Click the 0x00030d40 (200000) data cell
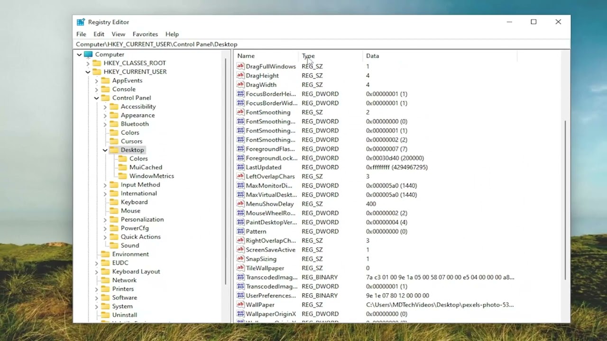The height and width of the screenshot is (341, 607). point(395,158)
